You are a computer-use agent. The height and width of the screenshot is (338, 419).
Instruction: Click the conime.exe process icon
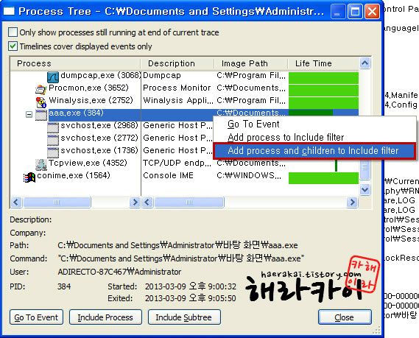click(x=29, y=177)
